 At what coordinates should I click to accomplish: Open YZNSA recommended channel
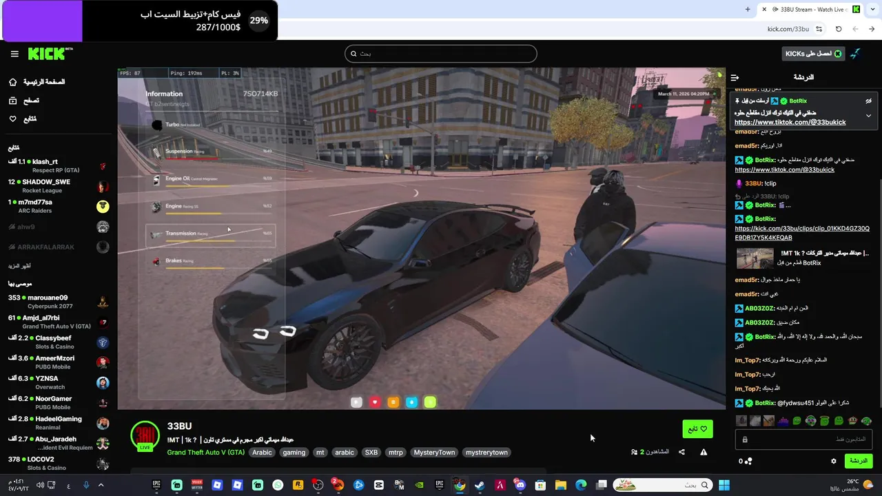(x=59, y=382)
